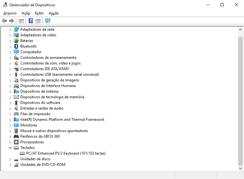Screen dimensions: 244x179
Task: Click the Dispositivos do software icon
Action: (16, 103)
